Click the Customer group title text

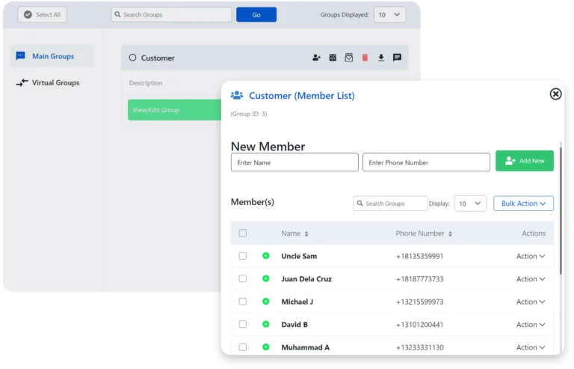[x=158, y=58]
